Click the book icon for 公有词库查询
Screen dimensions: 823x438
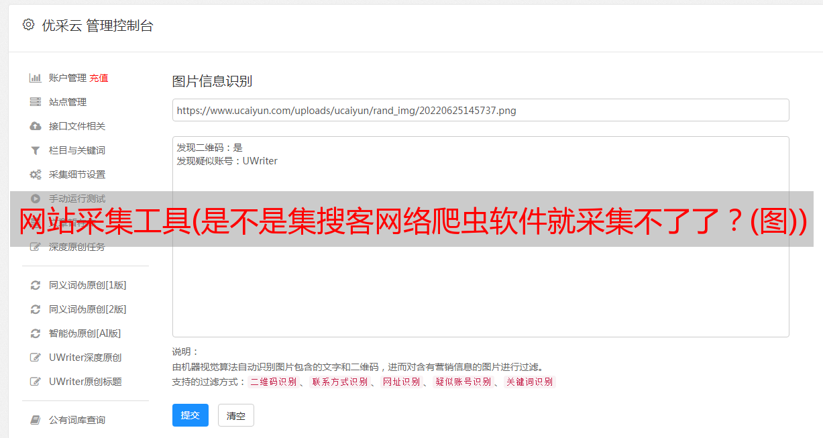[36, 420]
